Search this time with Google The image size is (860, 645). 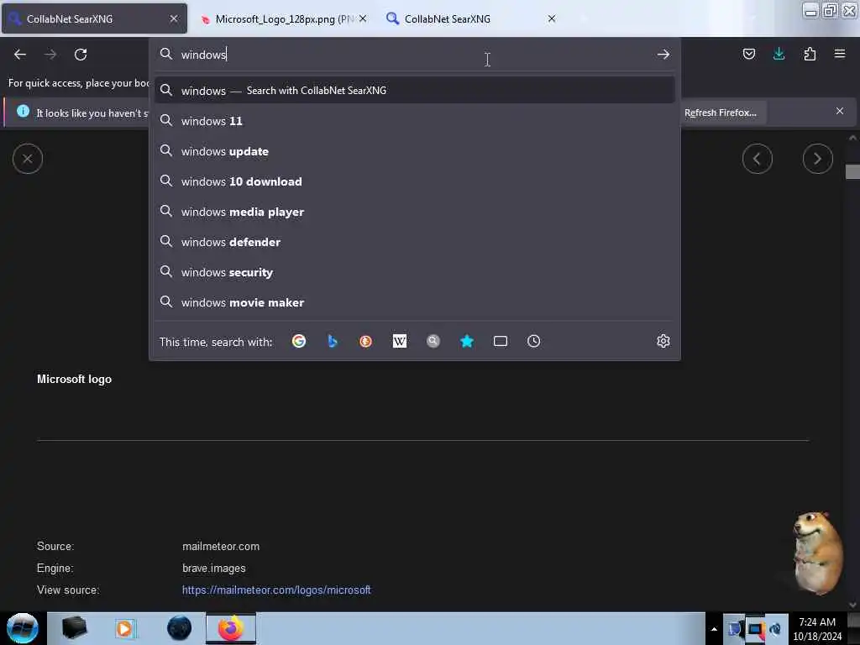[299, 341]
